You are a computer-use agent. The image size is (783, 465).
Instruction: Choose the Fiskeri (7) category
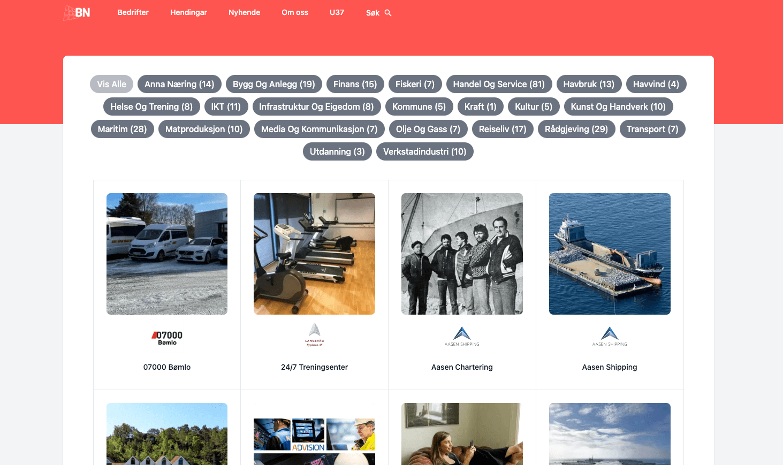[x=415, y=84]
